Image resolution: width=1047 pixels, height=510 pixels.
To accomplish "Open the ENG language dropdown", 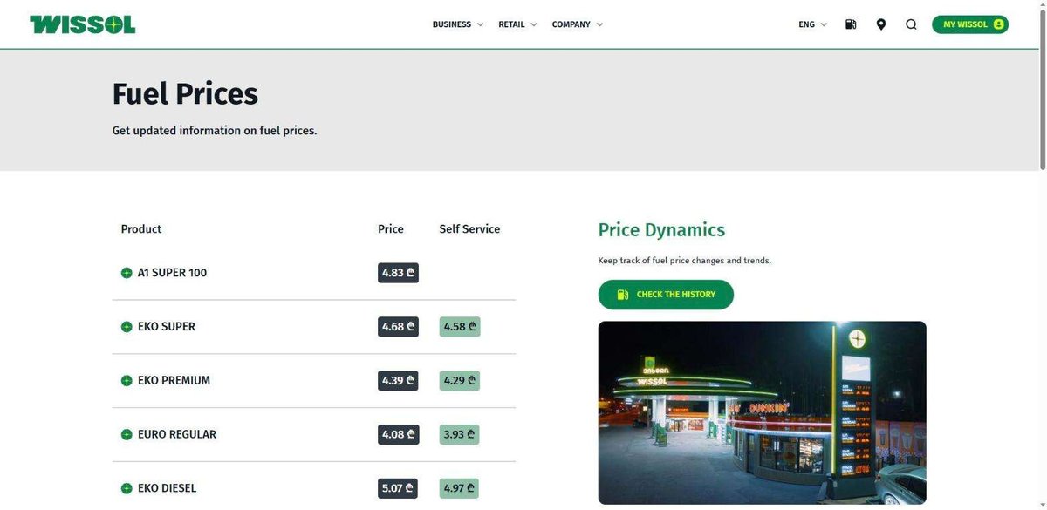I will point(813,24).
